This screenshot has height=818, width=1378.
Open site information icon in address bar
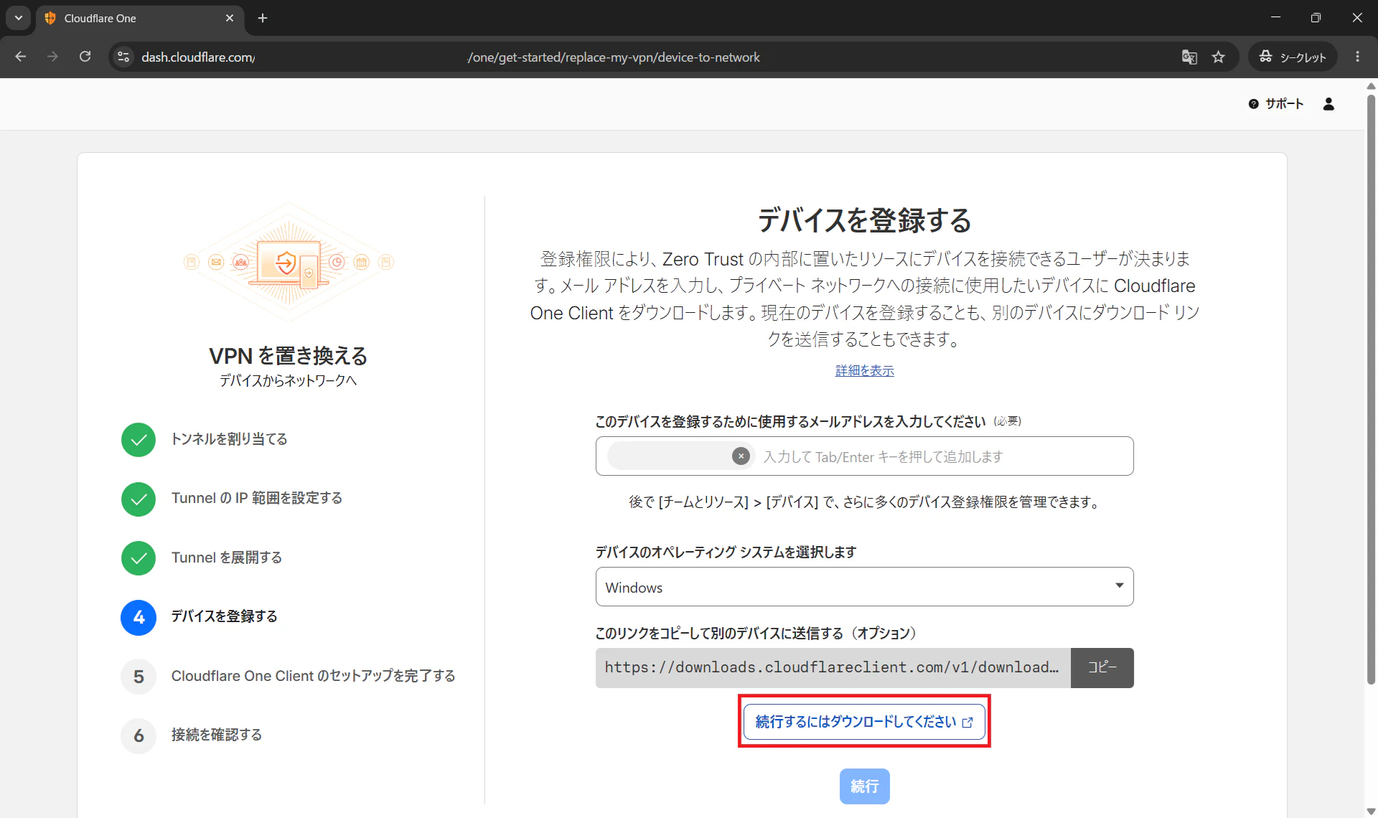pyautogui.click(x=123, y=57)
